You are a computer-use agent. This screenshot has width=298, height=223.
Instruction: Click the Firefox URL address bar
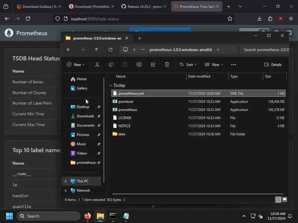click(x=143, y=19)
